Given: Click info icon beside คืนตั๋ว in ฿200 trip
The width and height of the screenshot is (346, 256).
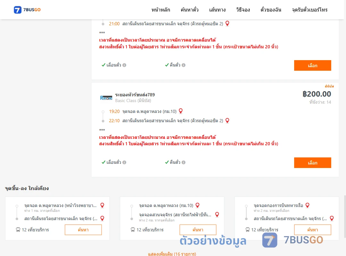Looking at the screenshot, I should coord(184,162).
